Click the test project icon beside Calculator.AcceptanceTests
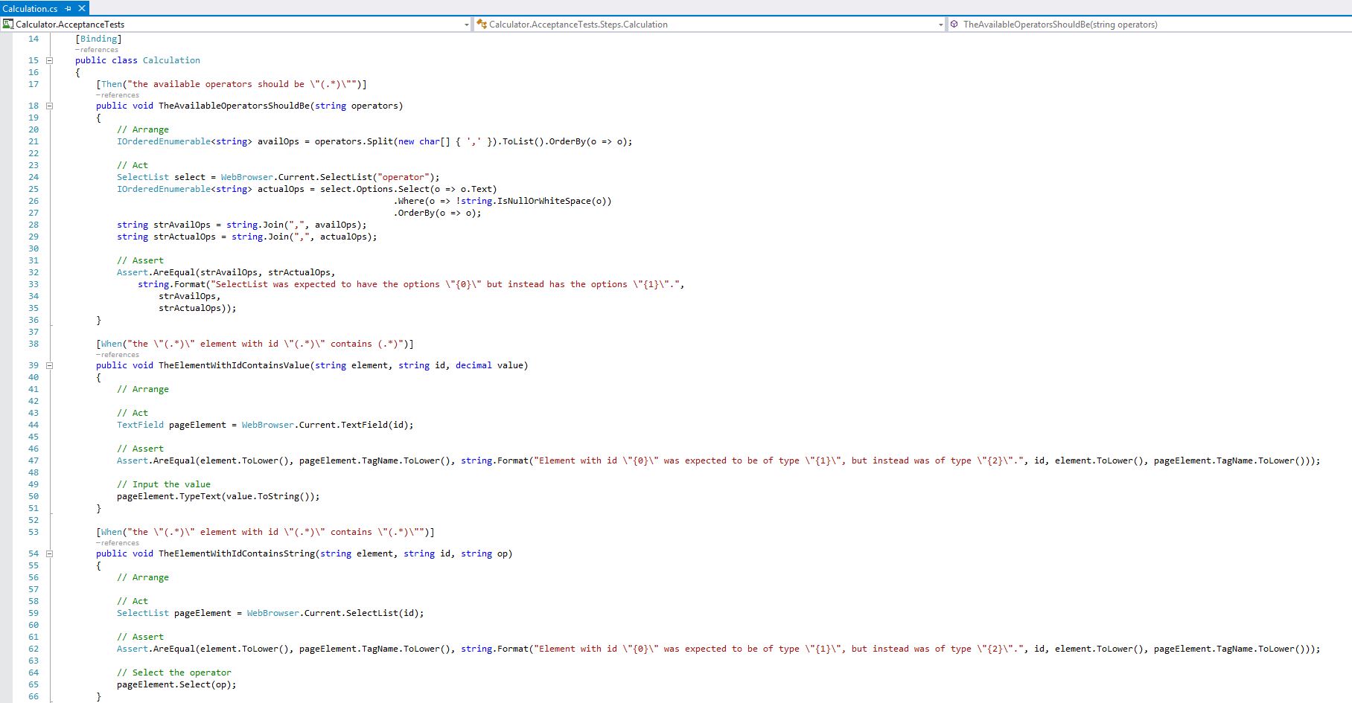Image resolution: width=1352 pixels, height=703 pixels. coord(8,25)
